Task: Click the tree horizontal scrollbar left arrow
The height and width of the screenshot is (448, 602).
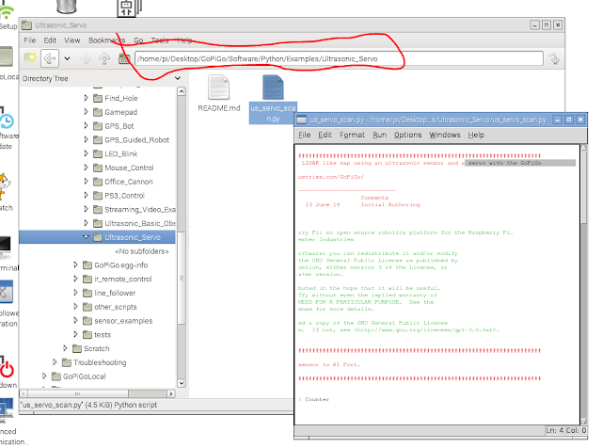Action: pyautogui.click(x=24, y=393)
